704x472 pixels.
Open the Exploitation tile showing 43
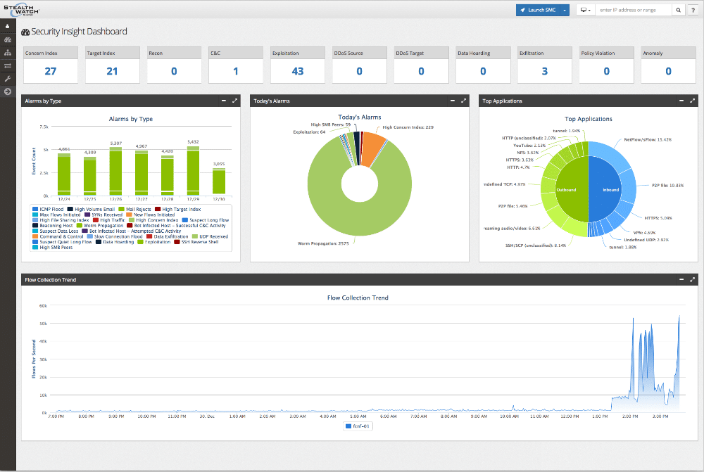298,65
